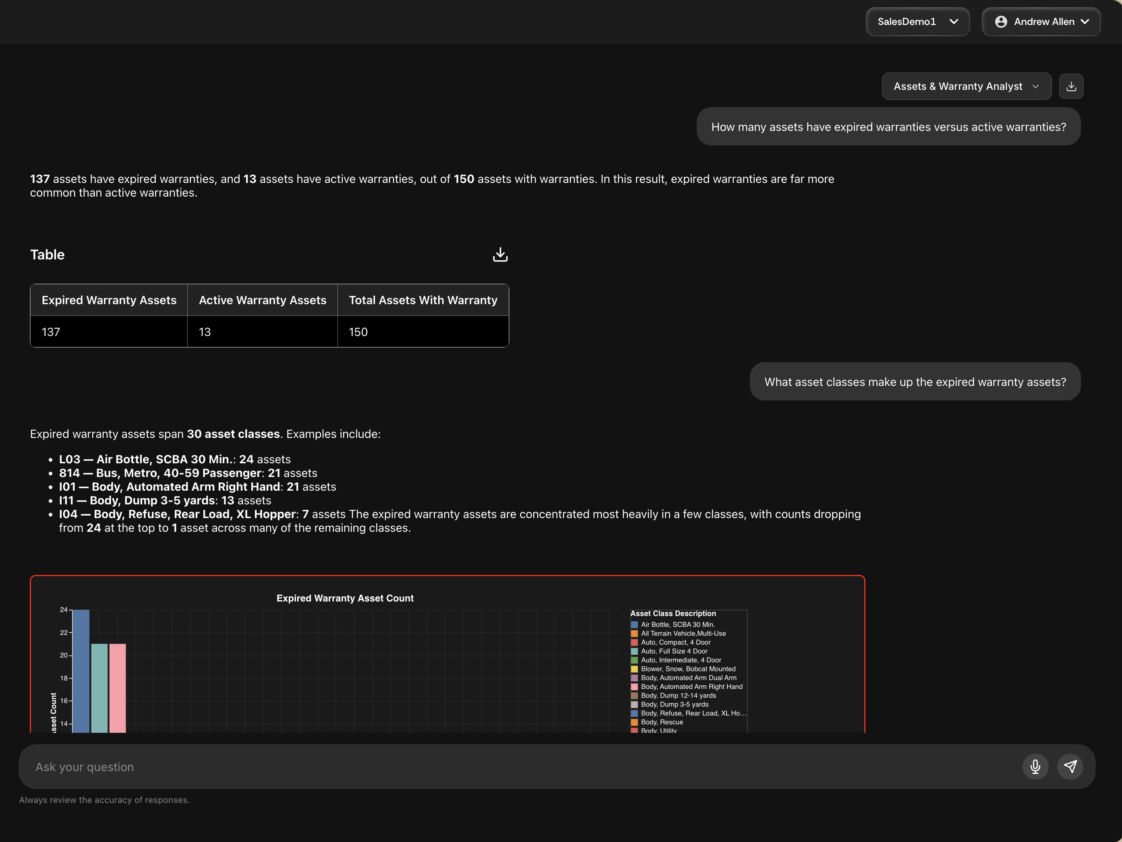Image resolution: width=1122 pixels, height=842 pixels.
Task: Download the conversation with the top-right export icon
Action: 1071,86
